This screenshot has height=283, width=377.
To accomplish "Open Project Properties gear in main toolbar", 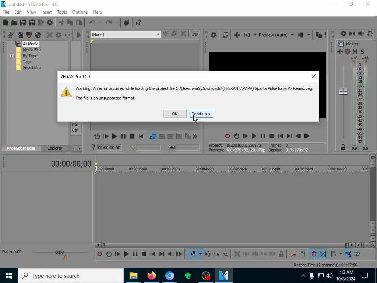I will pos(50,22).
